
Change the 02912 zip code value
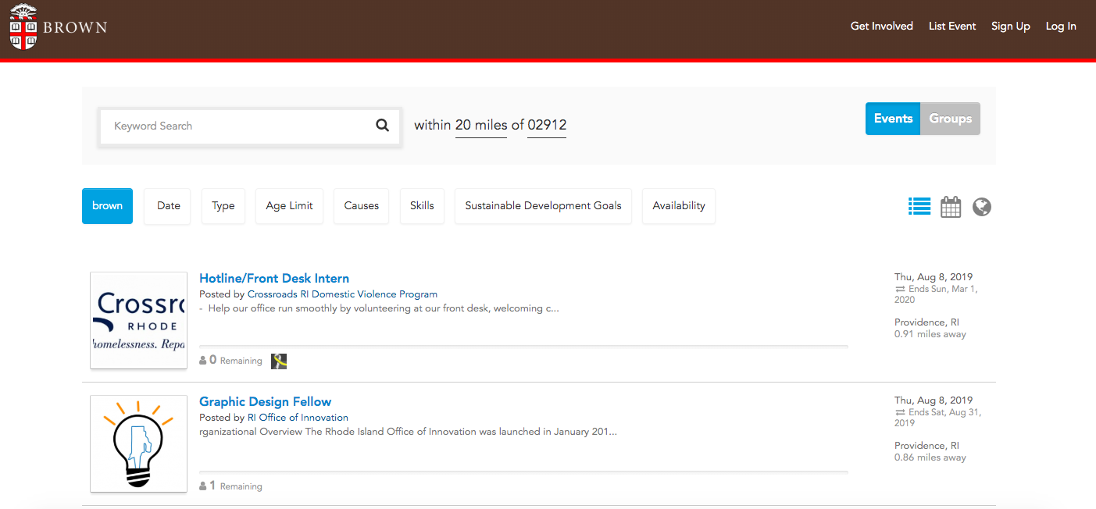(547, 125)
